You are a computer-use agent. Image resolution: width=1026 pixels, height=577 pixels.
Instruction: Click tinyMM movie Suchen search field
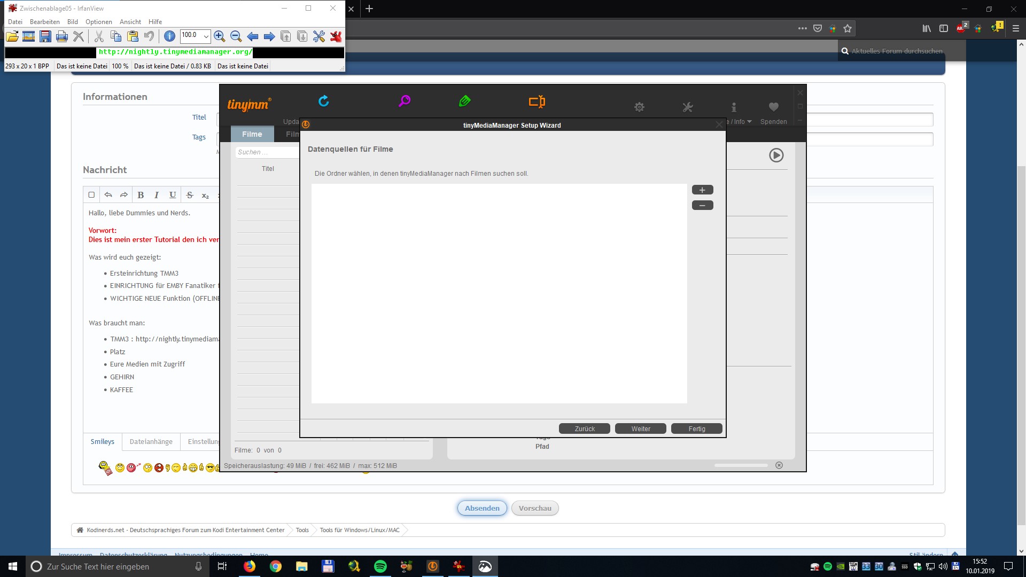[267, 152]
